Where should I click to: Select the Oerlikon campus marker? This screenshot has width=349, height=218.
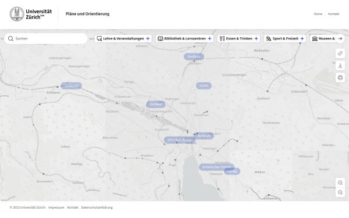coord(194,57)
